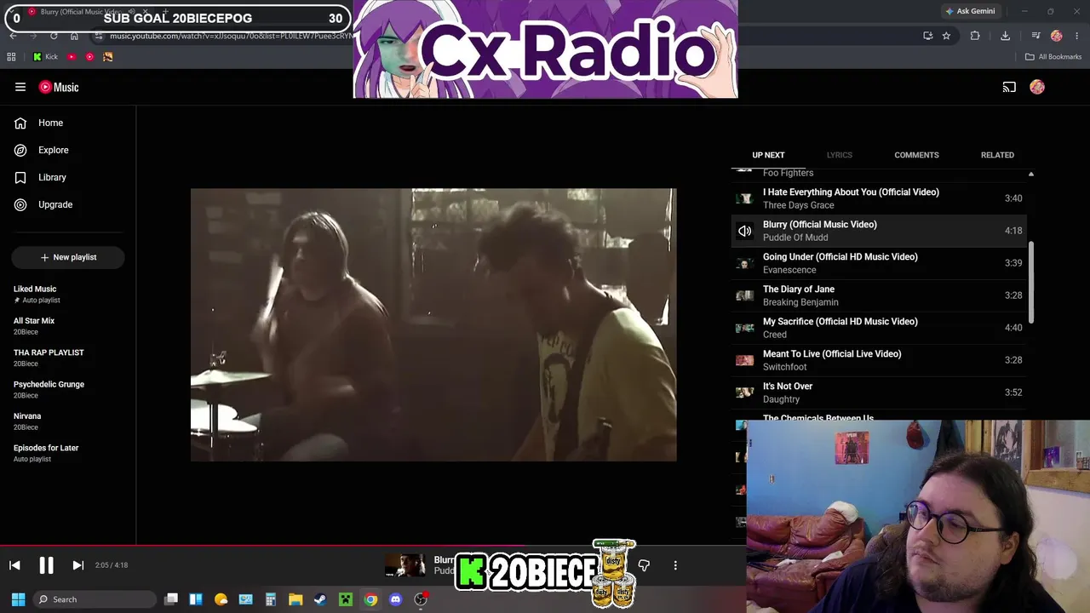Click the Three Days Grace song thumbnail
Viewport: 1090px width, 613px height.
(744, 198)
